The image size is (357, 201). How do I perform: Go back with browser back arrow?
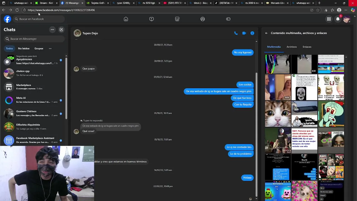(x=4, y=10)
